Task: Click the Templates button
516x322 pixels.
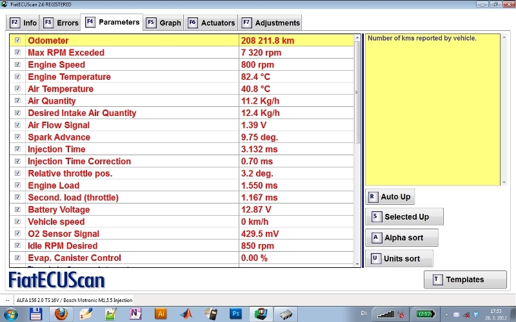Action: click(x=464, y=279)
